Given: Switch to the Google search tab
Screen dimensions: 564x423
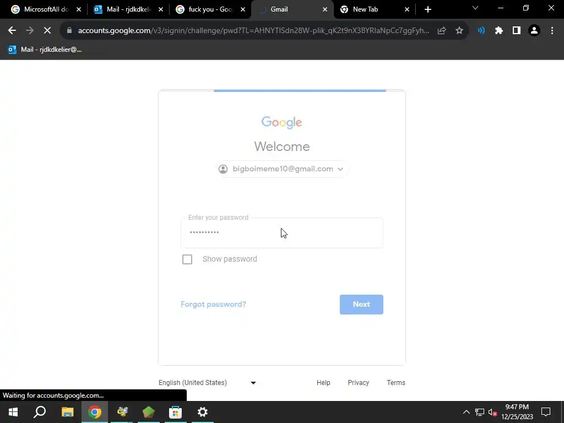Looking at the screenshot, I should pos(210,9).
